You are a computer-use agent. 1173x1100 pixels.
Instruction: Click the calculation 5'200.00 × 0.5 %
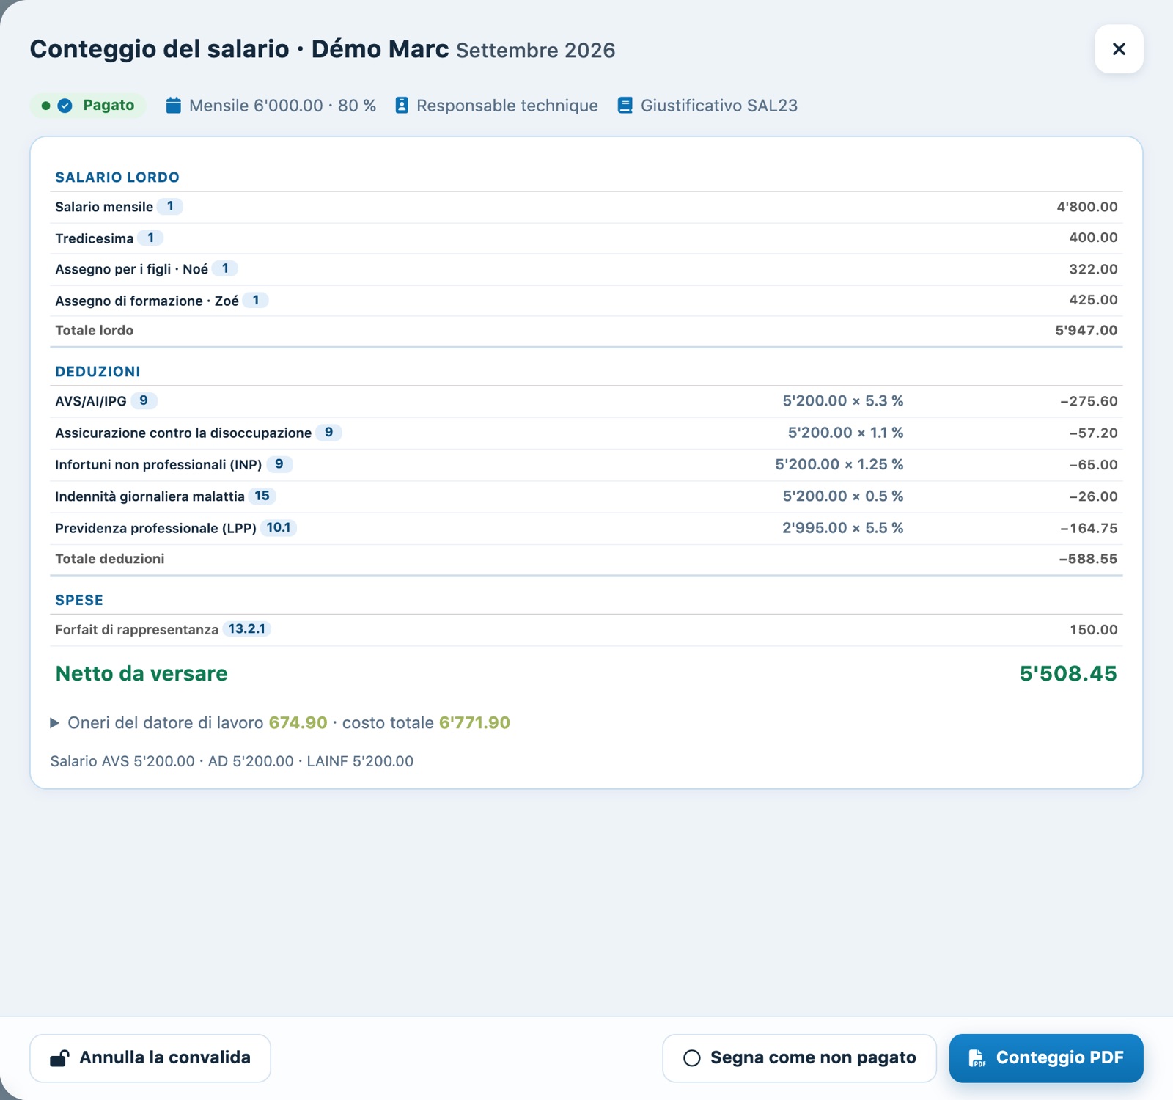843,496
